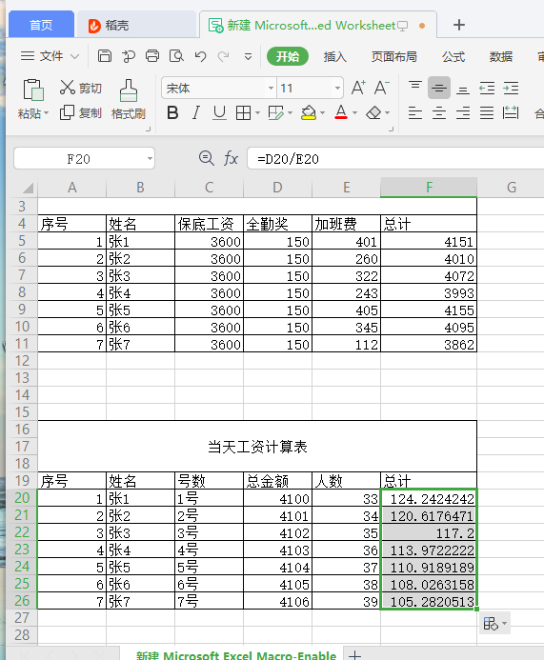Expand fill color dropdown arrow
Screen dimensions: 544x660
tap(323, 112)
